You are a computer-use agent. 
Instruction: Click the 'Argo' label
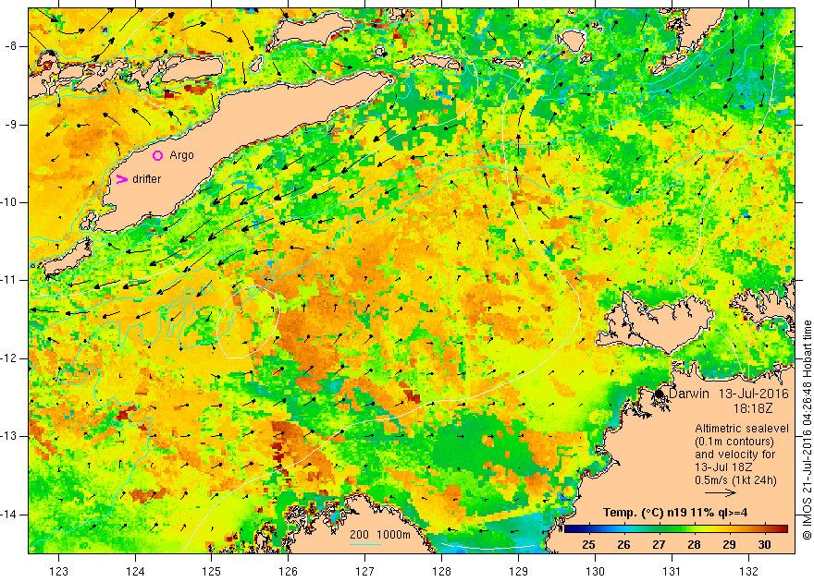181,155
